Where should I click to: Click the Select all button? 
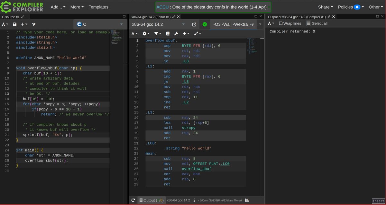(x=317, y=23)
